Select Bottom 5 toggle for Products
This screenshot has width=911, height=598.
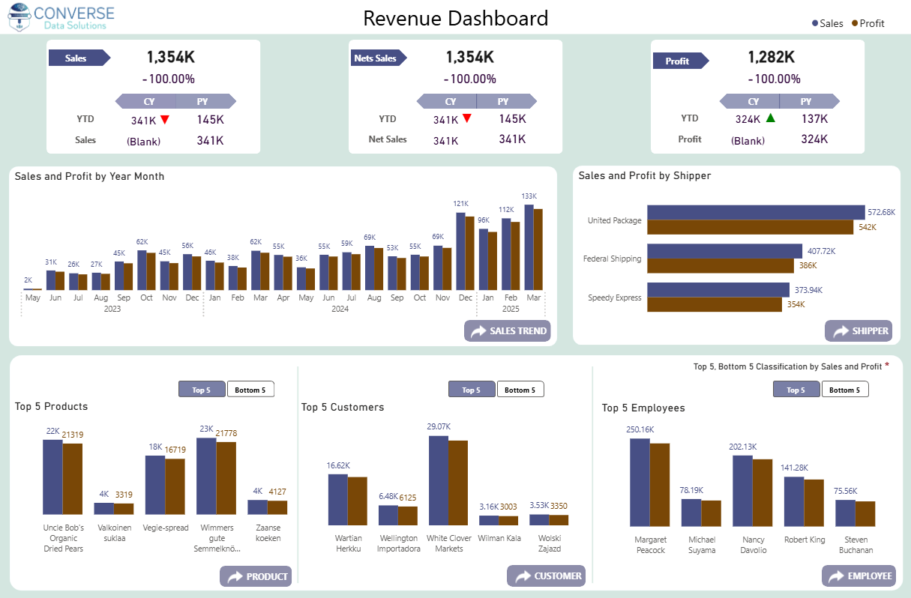[x=250, y=390]
